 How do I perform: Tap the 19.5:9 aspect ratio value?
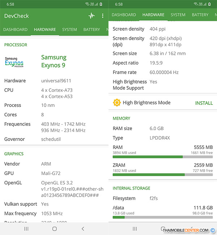(x=156, y=63)
